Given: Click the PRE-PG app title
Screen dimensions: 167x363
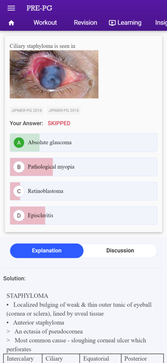Looking at the screenshot, I should pyautogui.click(x=39, y=8).
